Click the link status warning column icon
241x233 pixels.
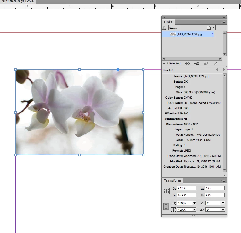(x=164, y=28)
